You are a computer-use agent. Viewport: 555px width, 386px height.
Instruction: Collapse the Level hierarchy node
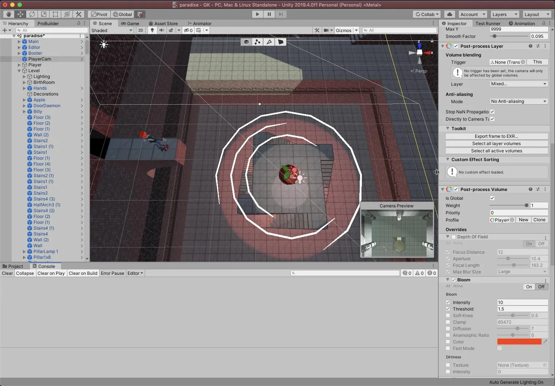point(19,71)
